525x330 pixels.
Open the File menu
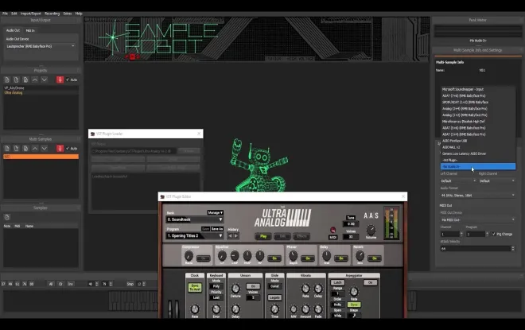click(5, 14)
